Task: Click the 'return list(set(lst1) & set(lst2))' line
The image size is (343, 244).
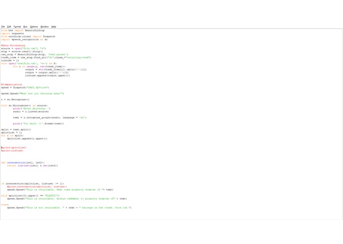Action: (x=33, y=165)
